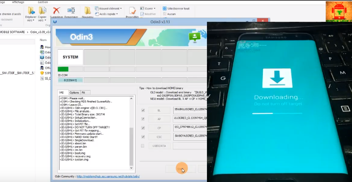Click the green progress bar under SYSTEM

coord(63,69)
